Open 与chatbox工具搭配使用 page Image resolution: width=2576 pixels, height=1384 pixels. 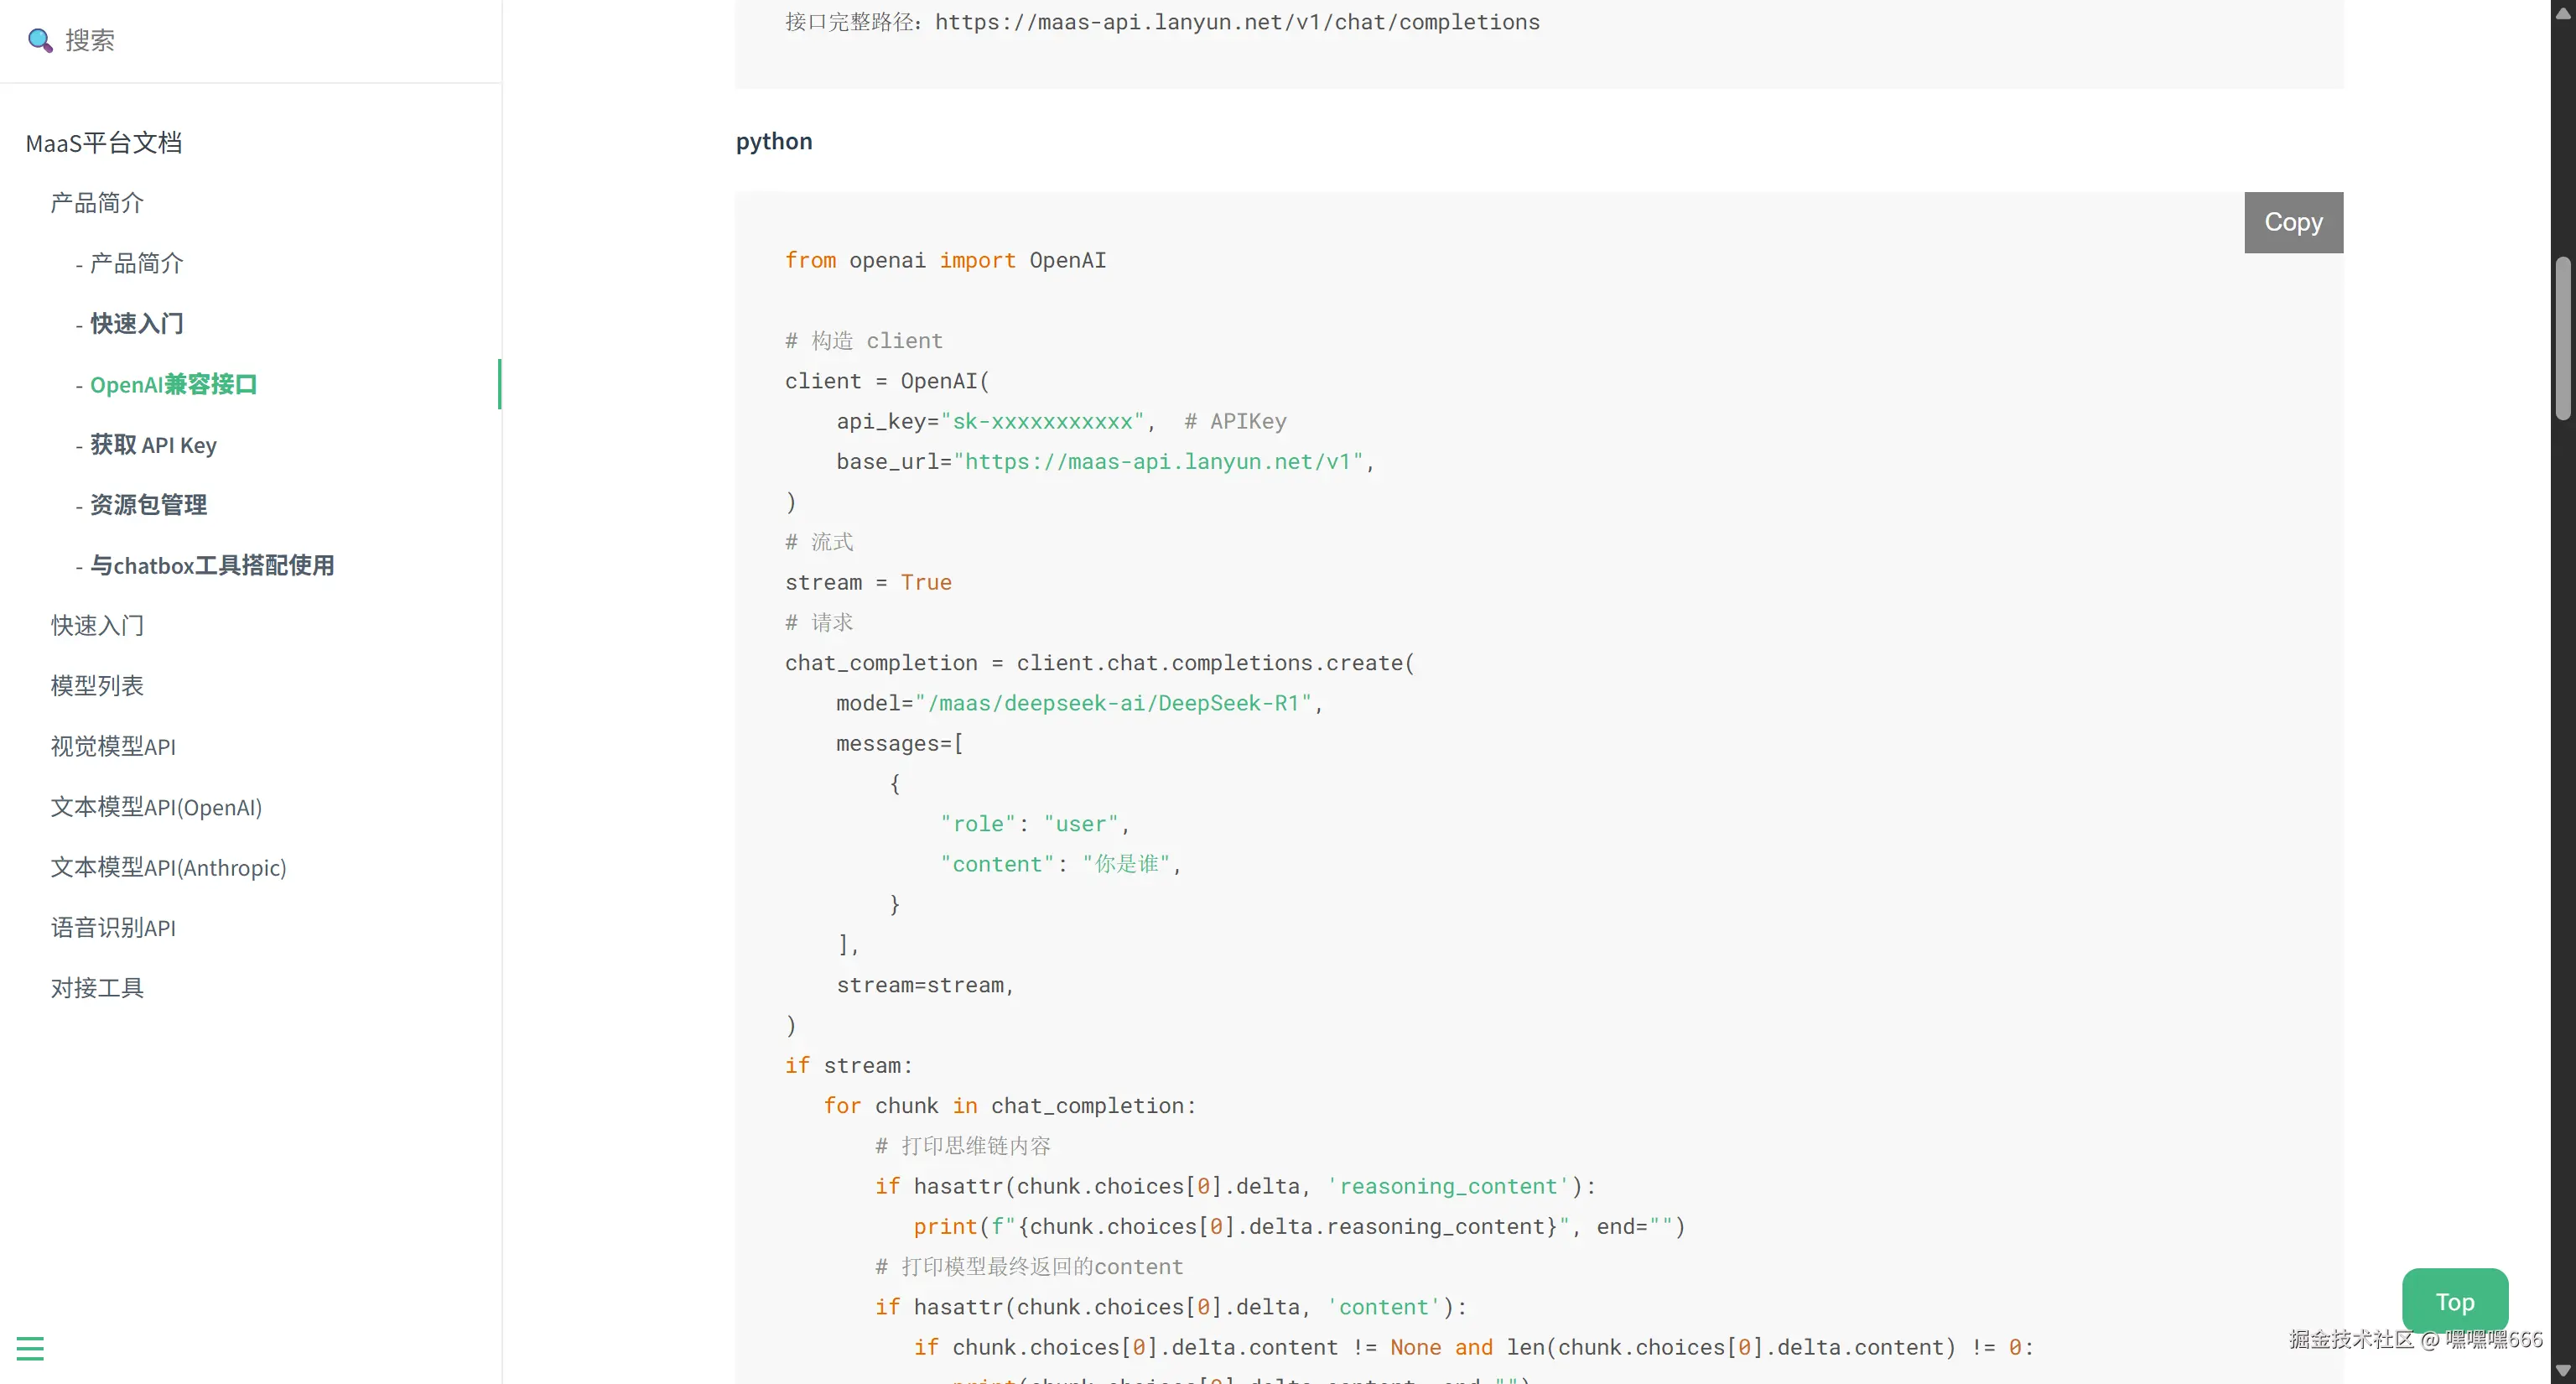(x=212, y=565)
